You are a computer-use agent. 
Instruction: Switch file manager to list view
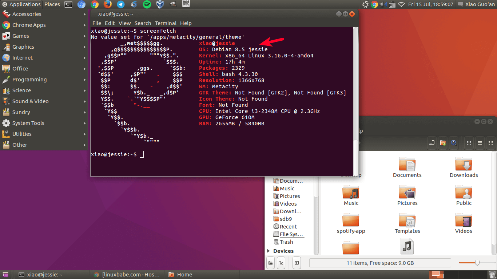tap(480, 143)
